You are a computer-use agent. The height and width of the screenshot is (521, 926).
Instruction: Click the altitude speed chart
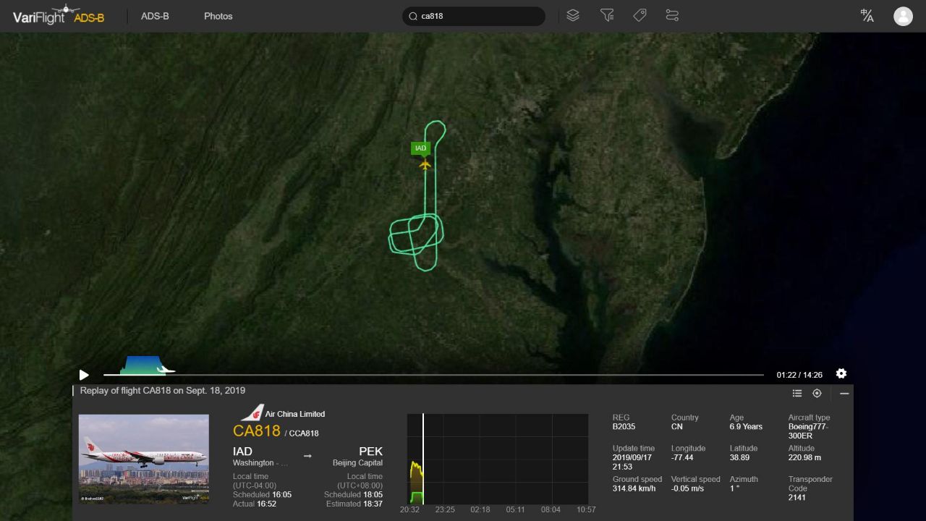click(x=498, y=459)
